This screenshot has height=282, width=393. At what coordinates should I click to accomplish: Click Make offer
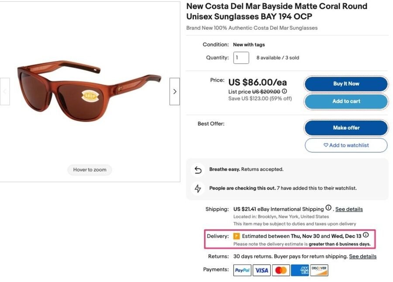coord(346,127)
